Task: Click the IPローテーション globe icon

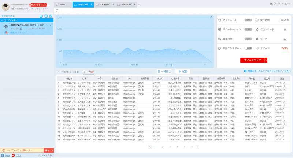Action: [220, 30]
